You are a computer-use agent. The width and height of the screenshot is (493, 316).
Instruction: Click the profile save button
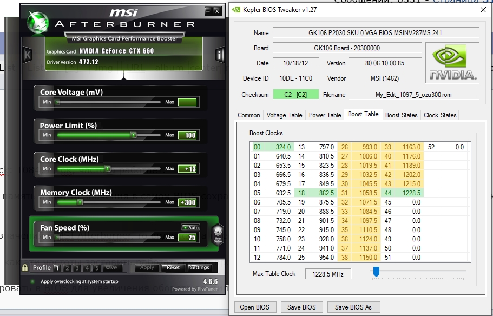coord(111,268)
